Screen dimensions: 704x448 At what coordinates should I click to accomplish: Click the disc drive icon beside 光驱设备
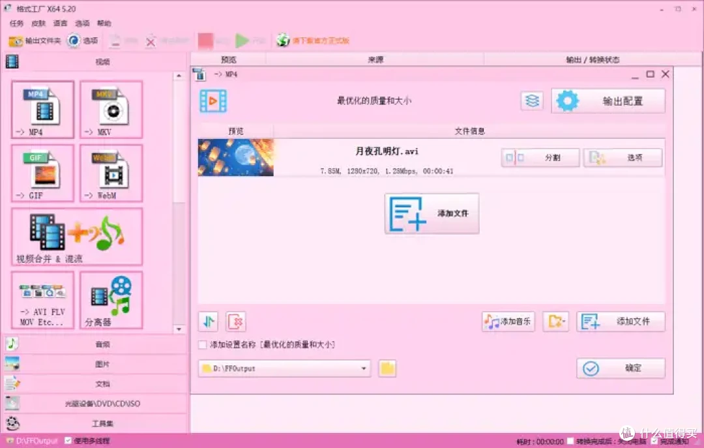[x=12, y=404]
